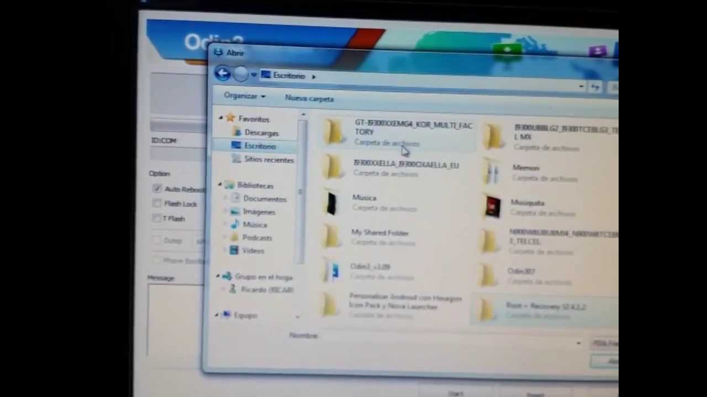
Task: Collapse the Favoritos tree section
Action: pyautogui.click(x=220, y=118)
